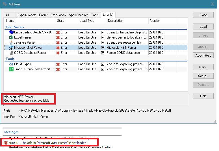This screenshot has height=151, width=219.
Task: Click the Microsoft .Net Parser icon
Action: [x=11, y=48]
